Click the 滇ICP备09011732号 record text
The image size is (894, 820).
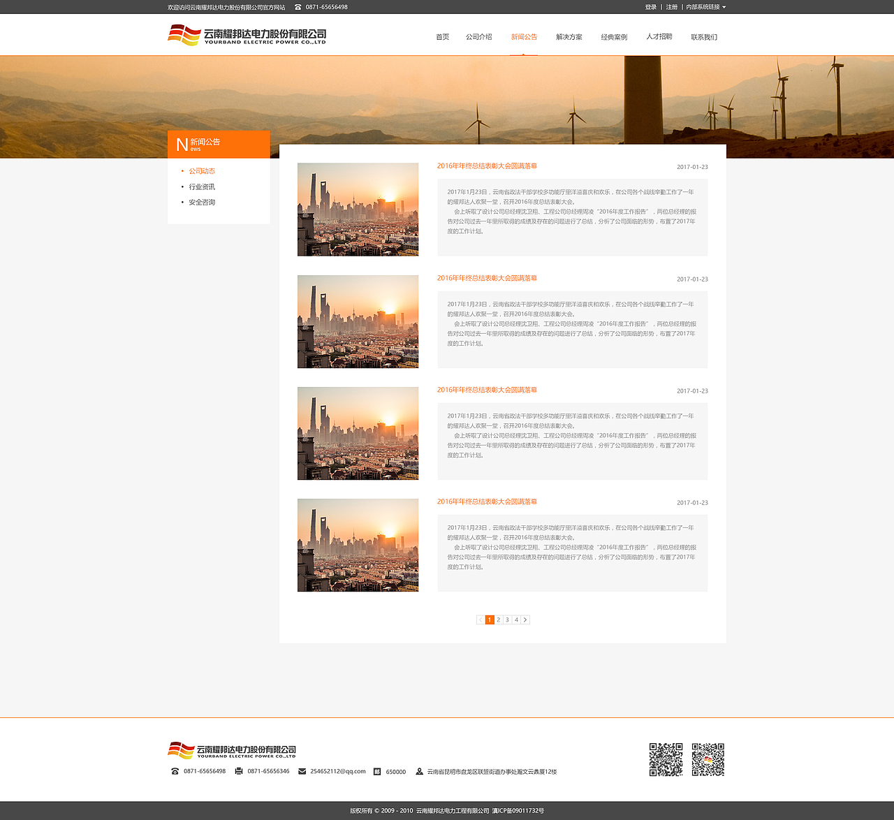tap(518, 811)
